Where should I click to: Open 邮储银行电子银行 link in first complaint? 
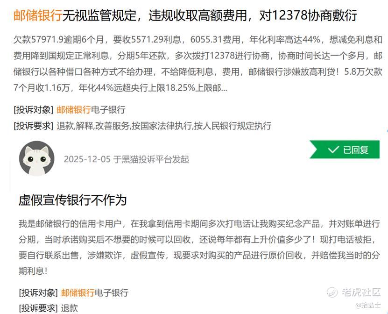91,110
